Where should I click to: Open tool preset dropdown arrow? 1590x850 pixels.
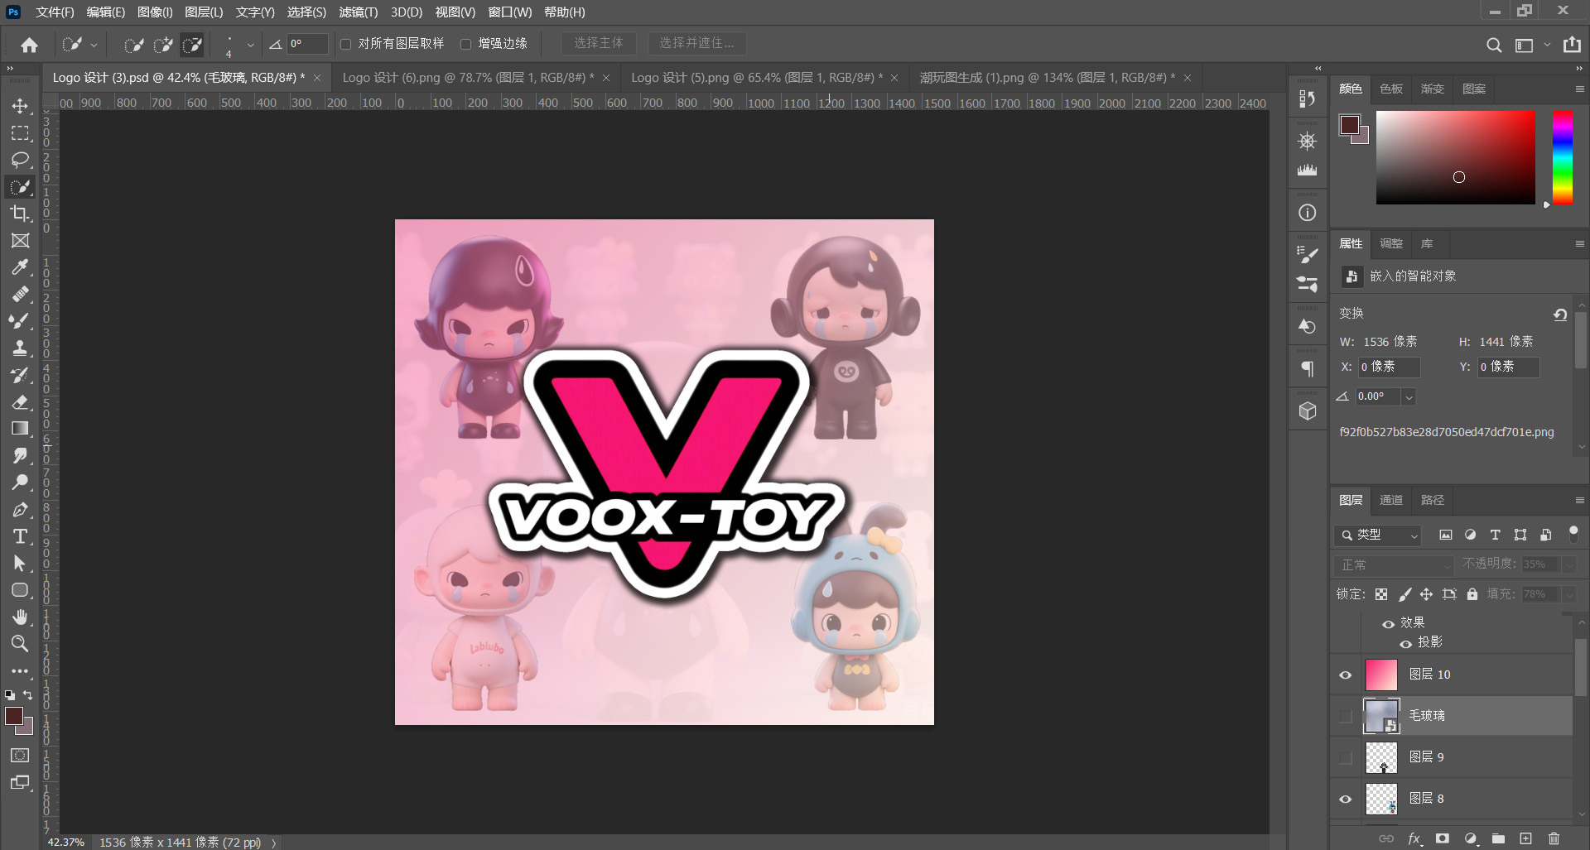point(94,46)
